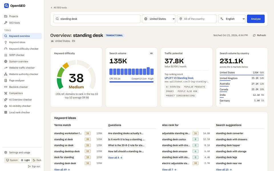This screenshot has height=171, width=274.
Task: Click the IMAGES SERP feature tag
Action: [170, 91]
